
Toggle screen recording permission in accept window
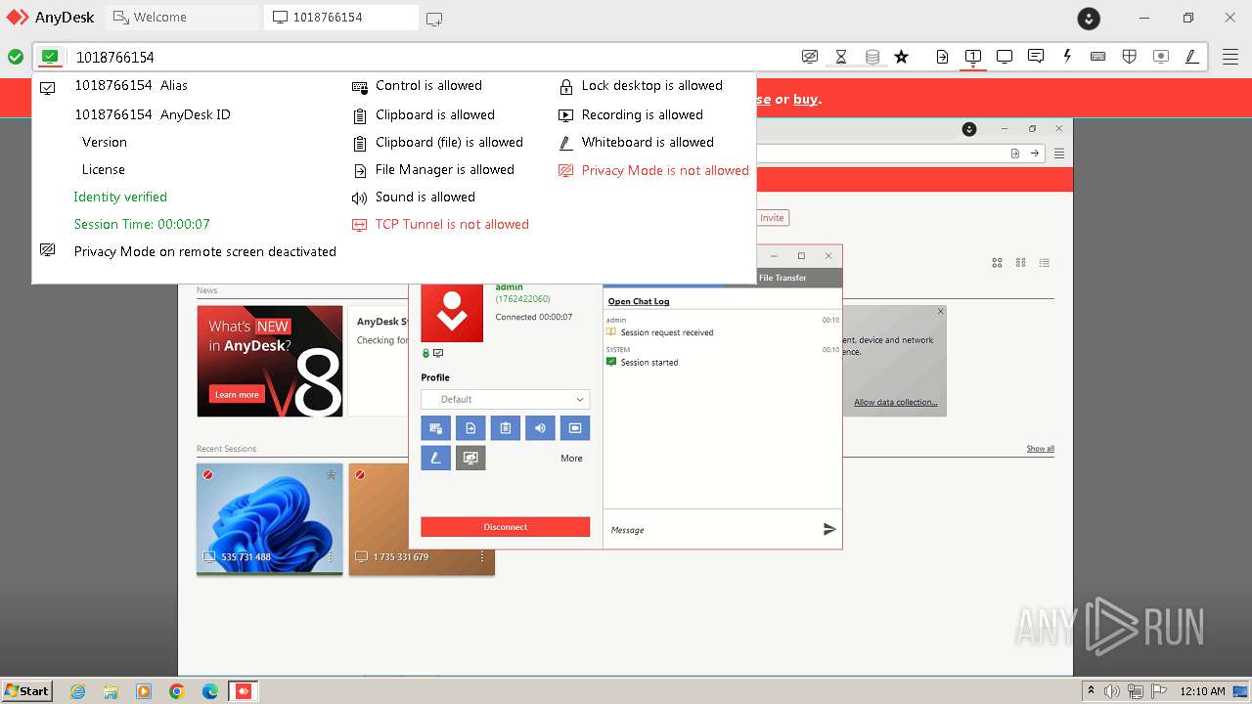pyautogui.click(x=575, y=428)
